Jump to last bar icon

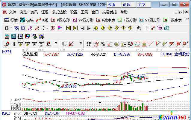point(75,28)
